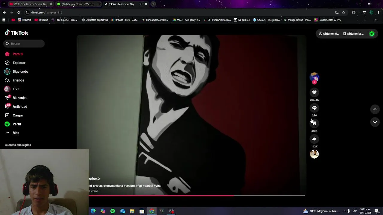The width and height of the screenshot is (383, 215).
Task: Click the #cuadro hashtag
Action: pos(129,186)
